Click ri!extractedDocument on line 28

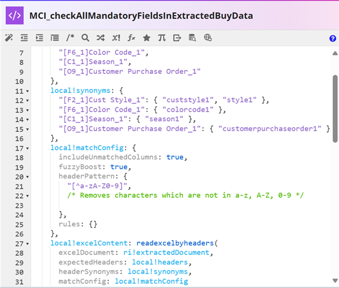167,253
